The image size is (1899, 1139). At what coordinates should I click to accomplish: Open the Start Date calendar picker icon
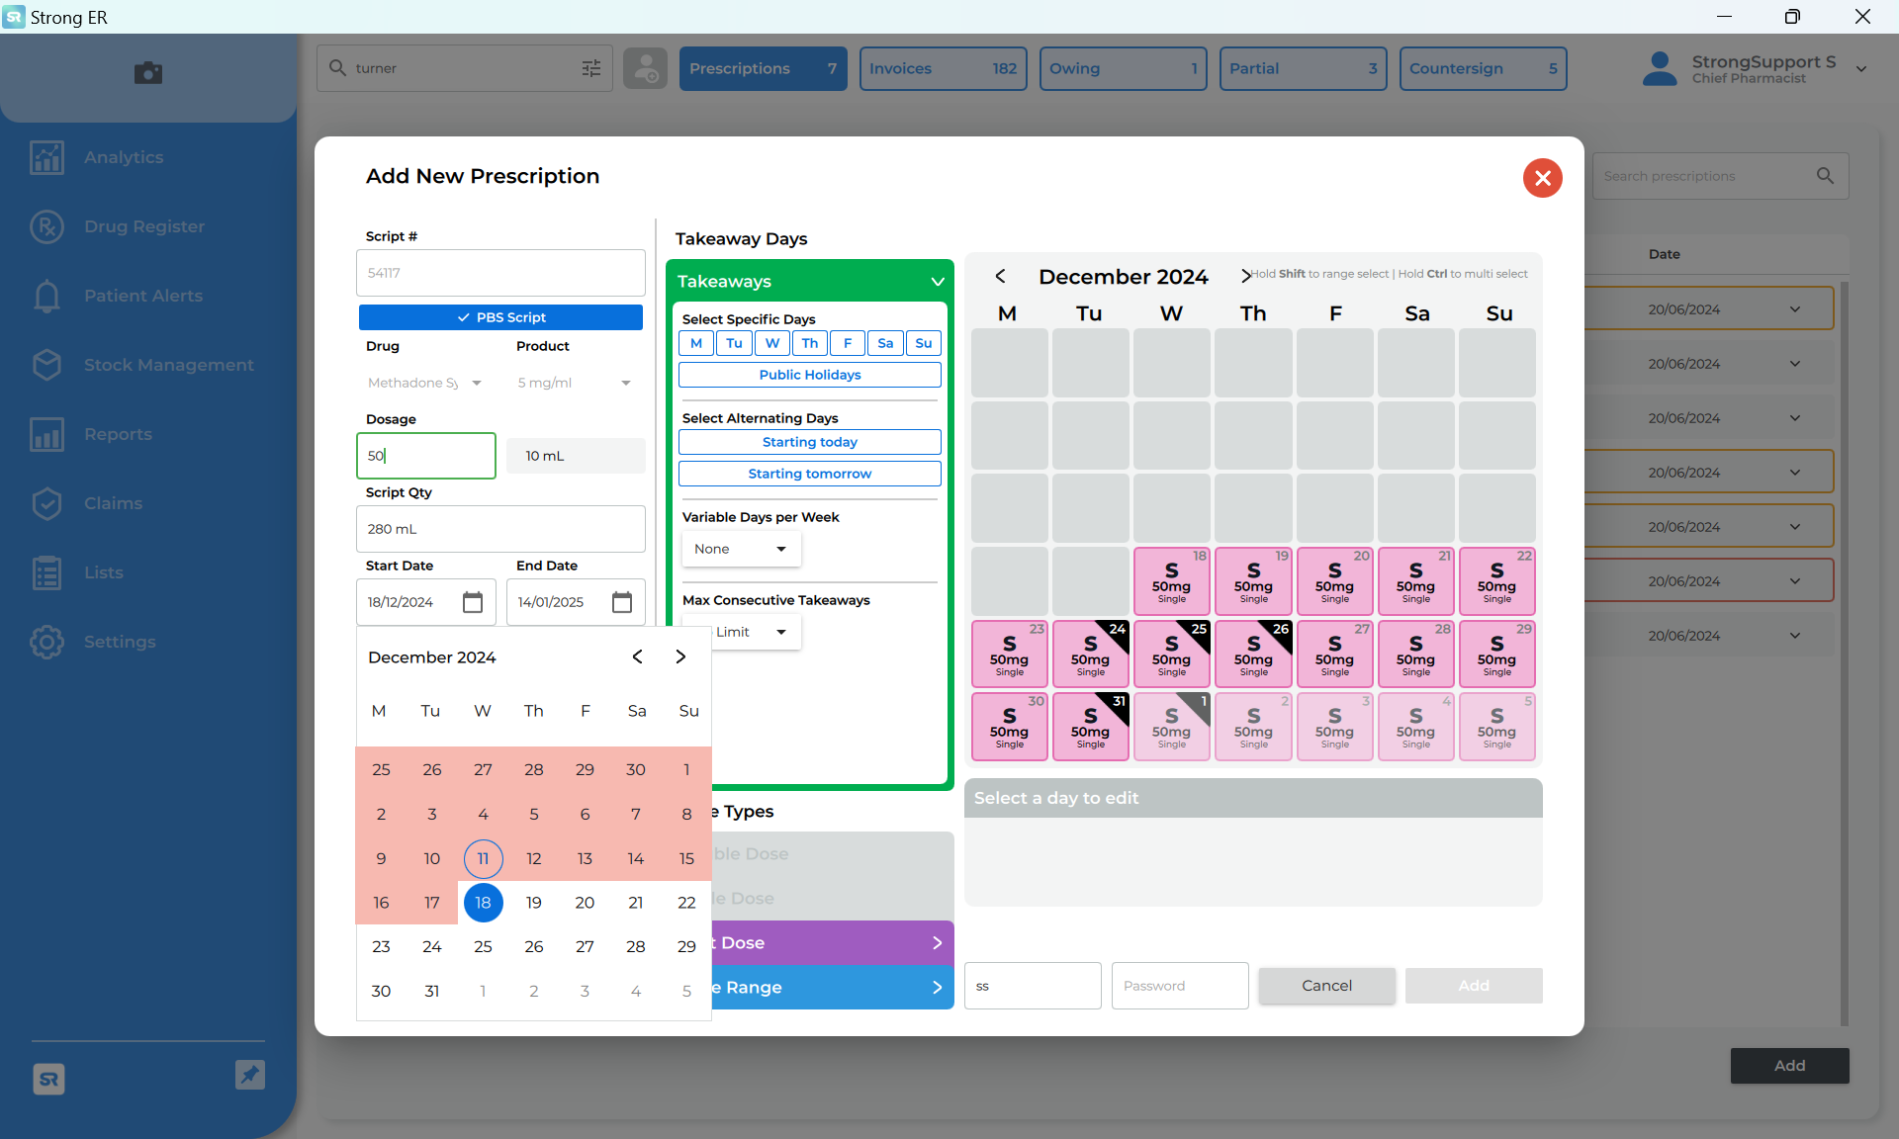point(473,602)
